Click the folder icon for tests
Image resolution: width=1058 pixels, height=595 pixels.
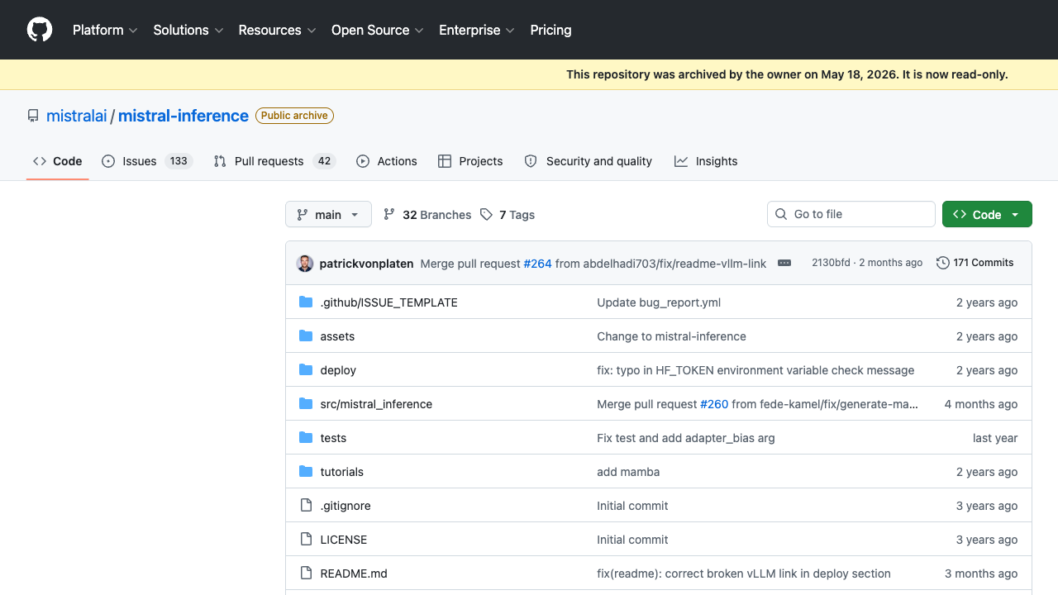[306, 438]
